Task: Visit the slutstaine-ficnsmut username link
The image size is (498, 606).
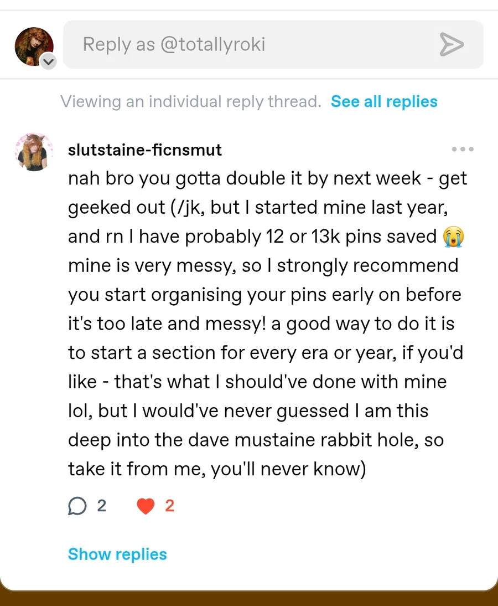Action: 145,150
